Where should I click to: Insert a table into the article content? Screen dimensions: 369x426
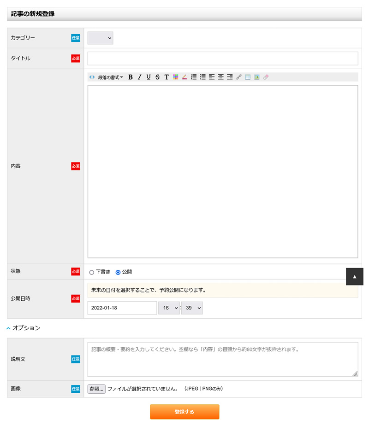248,77
